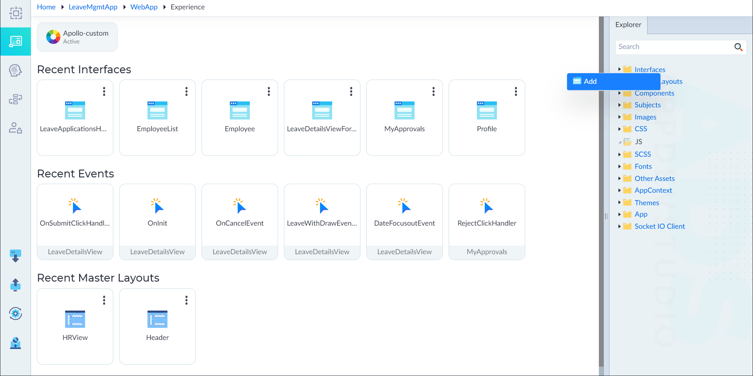This screenshot has width=753, height=376.
Task: Open the top dashed-square sidebar icon
Action: [x=16, y=13]
